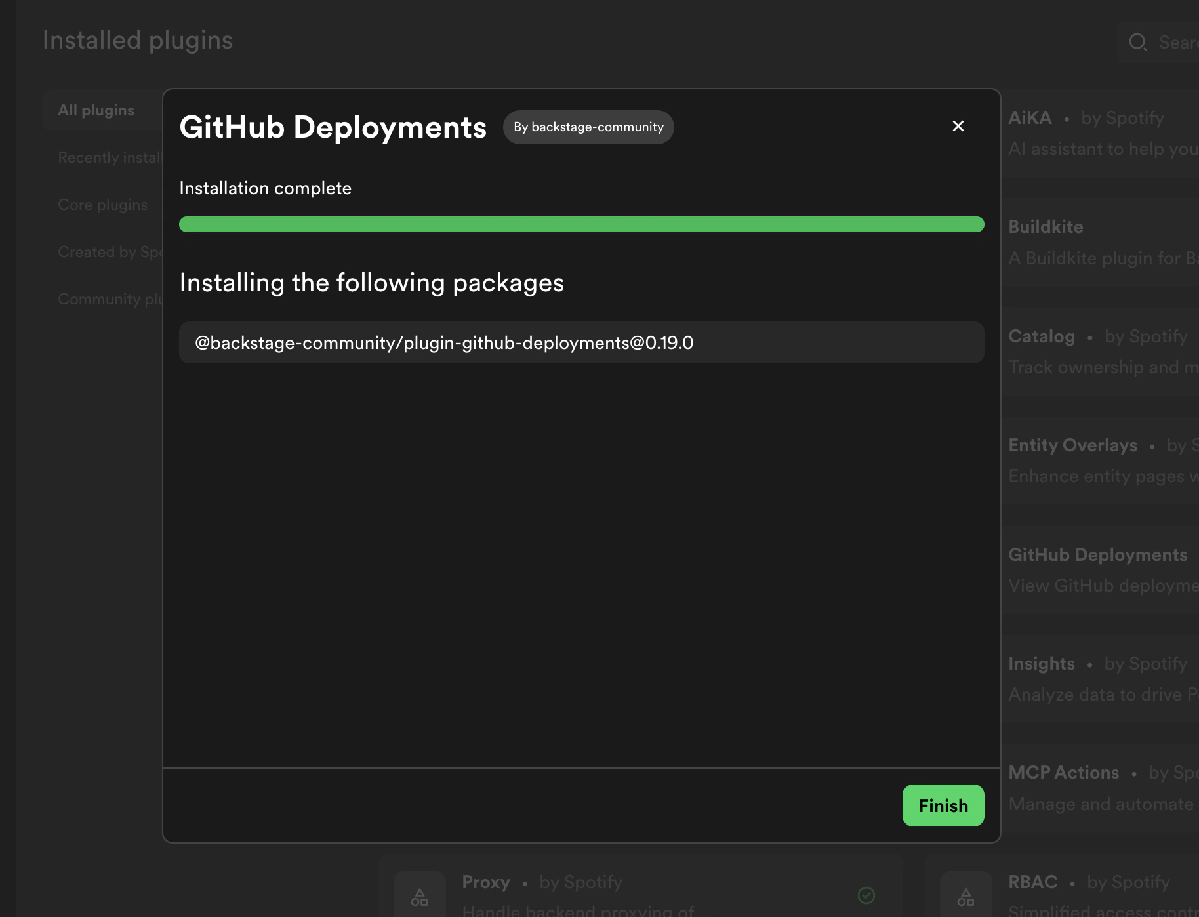The image size is (1199, 917).
Task: Open the Catalog plugin card
Action: (x=1100, y=352)
